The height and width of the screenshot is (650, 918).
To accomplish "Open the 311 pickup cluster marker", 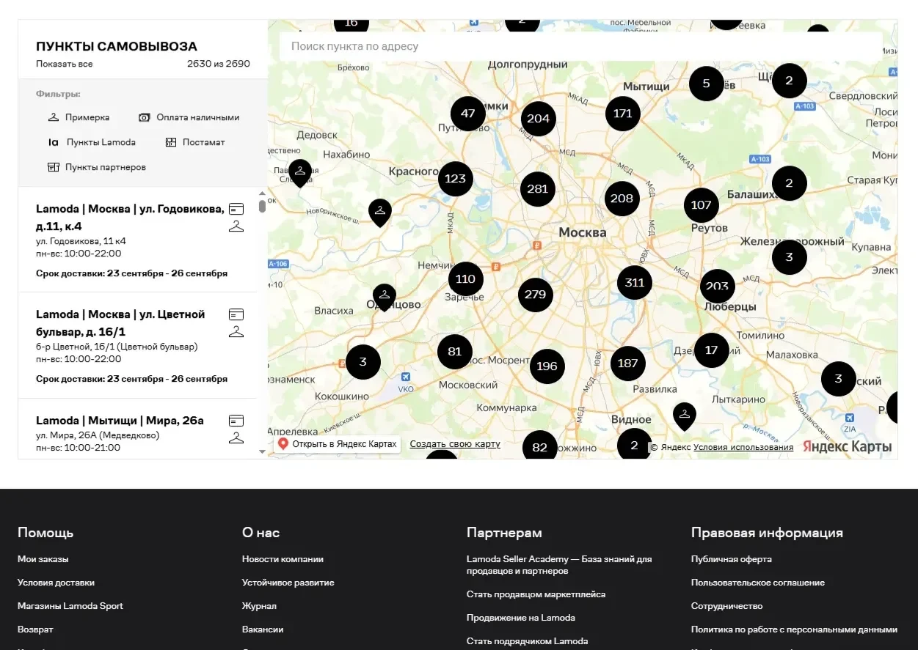I will point(635,282).
